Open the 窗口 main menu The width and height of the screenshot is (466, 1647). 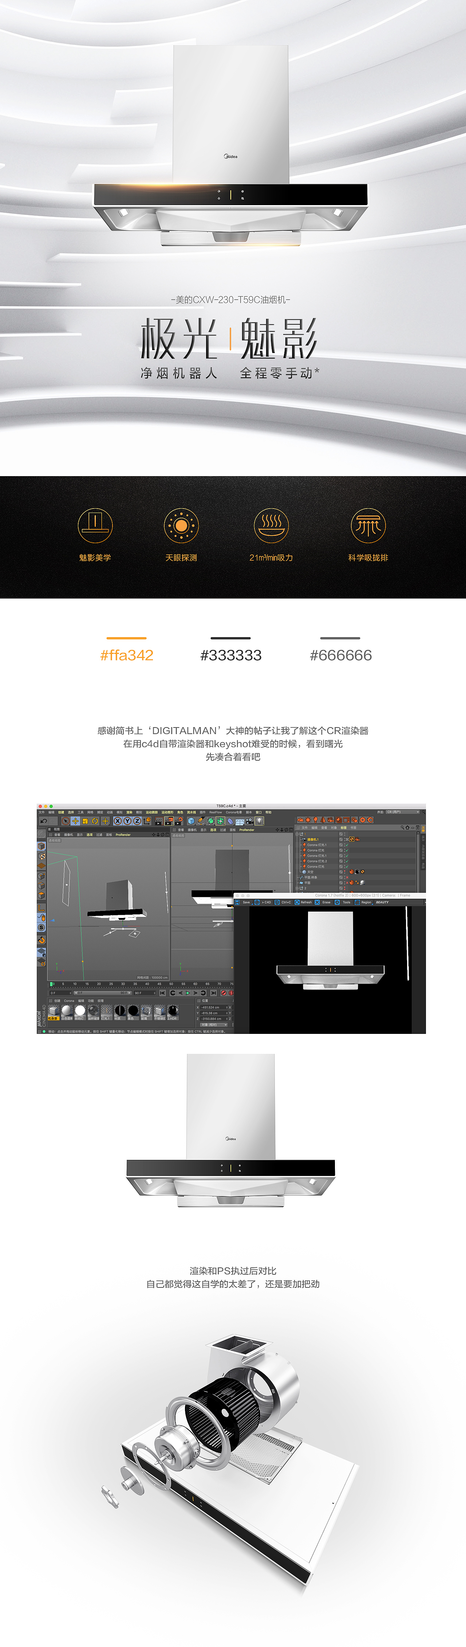coord(259,812)
